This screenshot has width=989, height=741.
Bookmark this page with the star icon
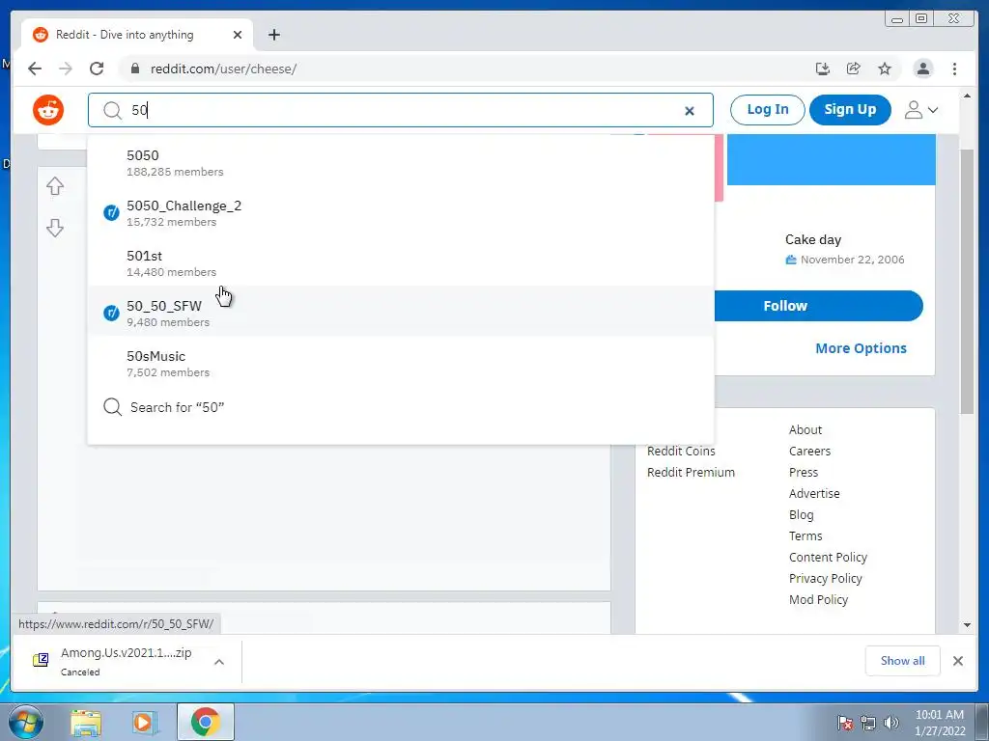pos(885,69)
